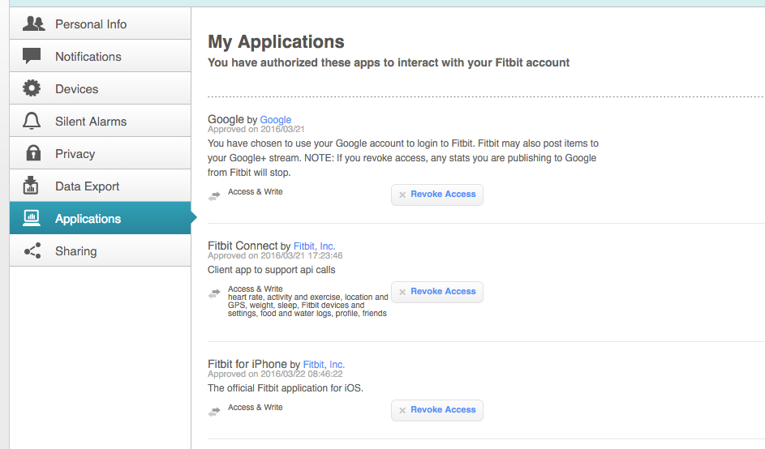Click the arrows icon beside Fitbit for iPhone permissions

coord(214,412)
